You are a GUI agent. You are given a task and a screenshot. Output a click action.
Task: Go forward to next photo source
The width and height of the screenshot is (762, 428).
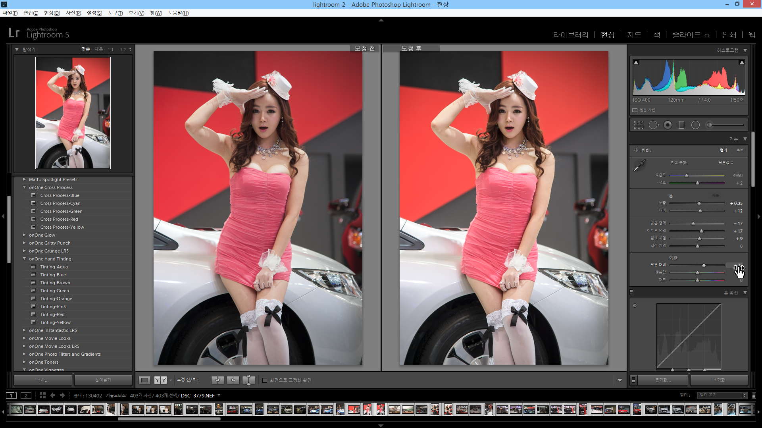pyautogui.click(x=62, y=395)
